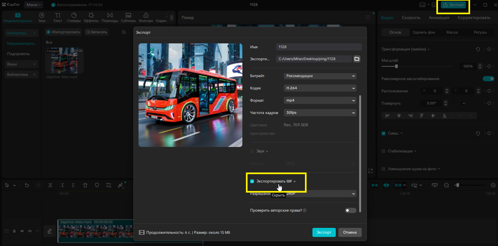The image size is (498, 246).
Task: Open the Переходы transitions panel
Action: [x=110, y=17]
